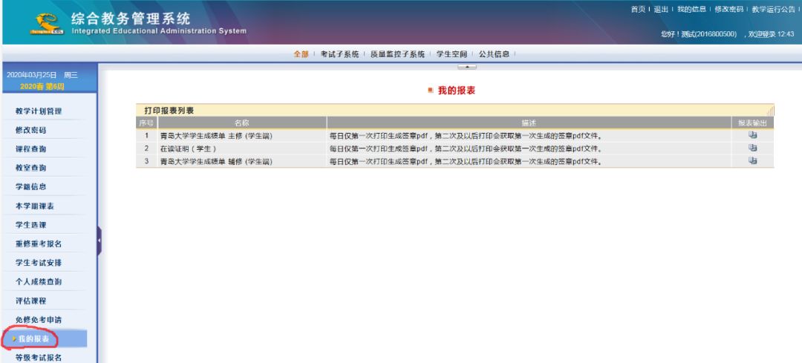This screenshot has height=363, width=802.
Task: Open the 考试子系统 menu
Action: click(x=339, y=54)
